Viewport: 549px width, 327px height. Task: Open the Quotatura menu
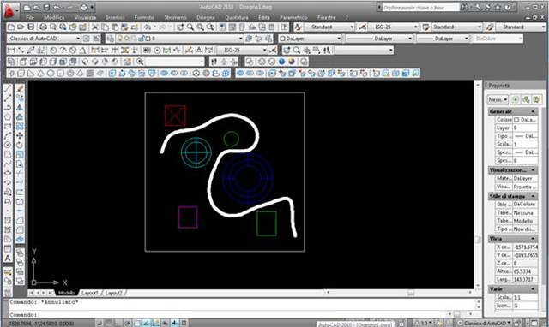237,17
